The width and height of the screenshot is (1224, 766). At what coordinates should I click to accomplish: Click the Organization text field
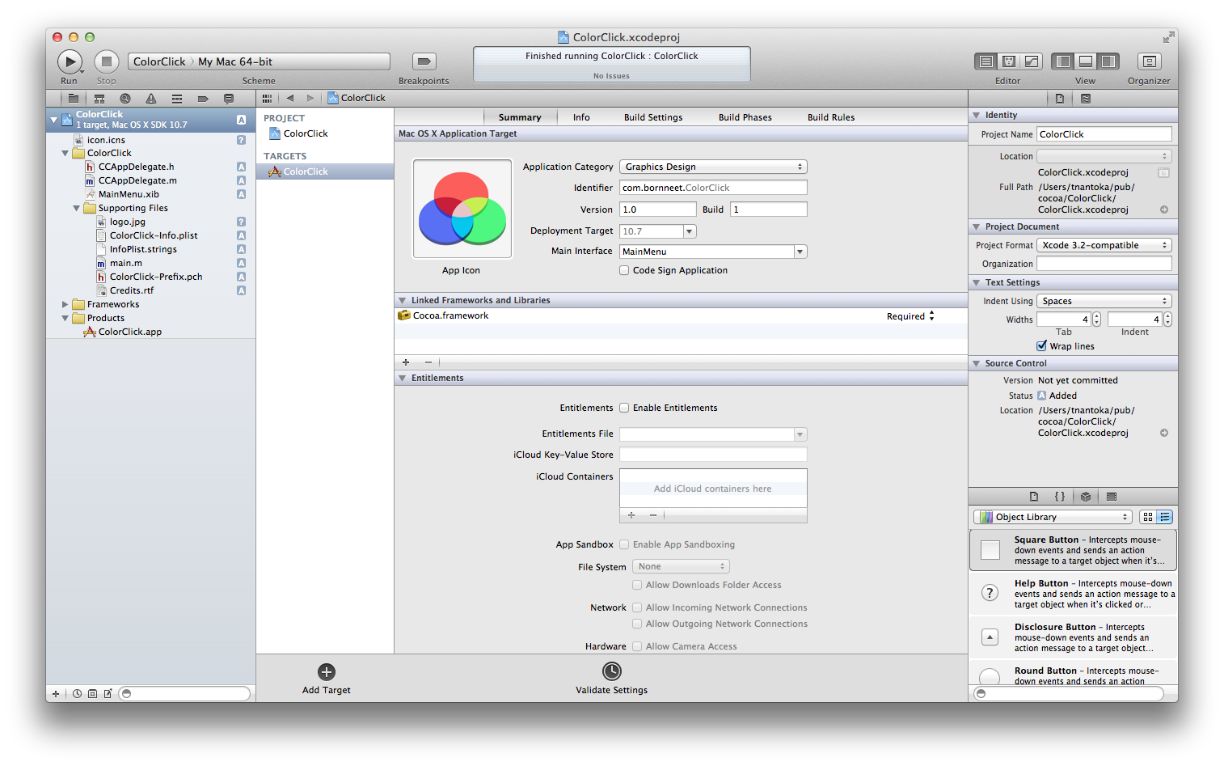point(1104,264)
